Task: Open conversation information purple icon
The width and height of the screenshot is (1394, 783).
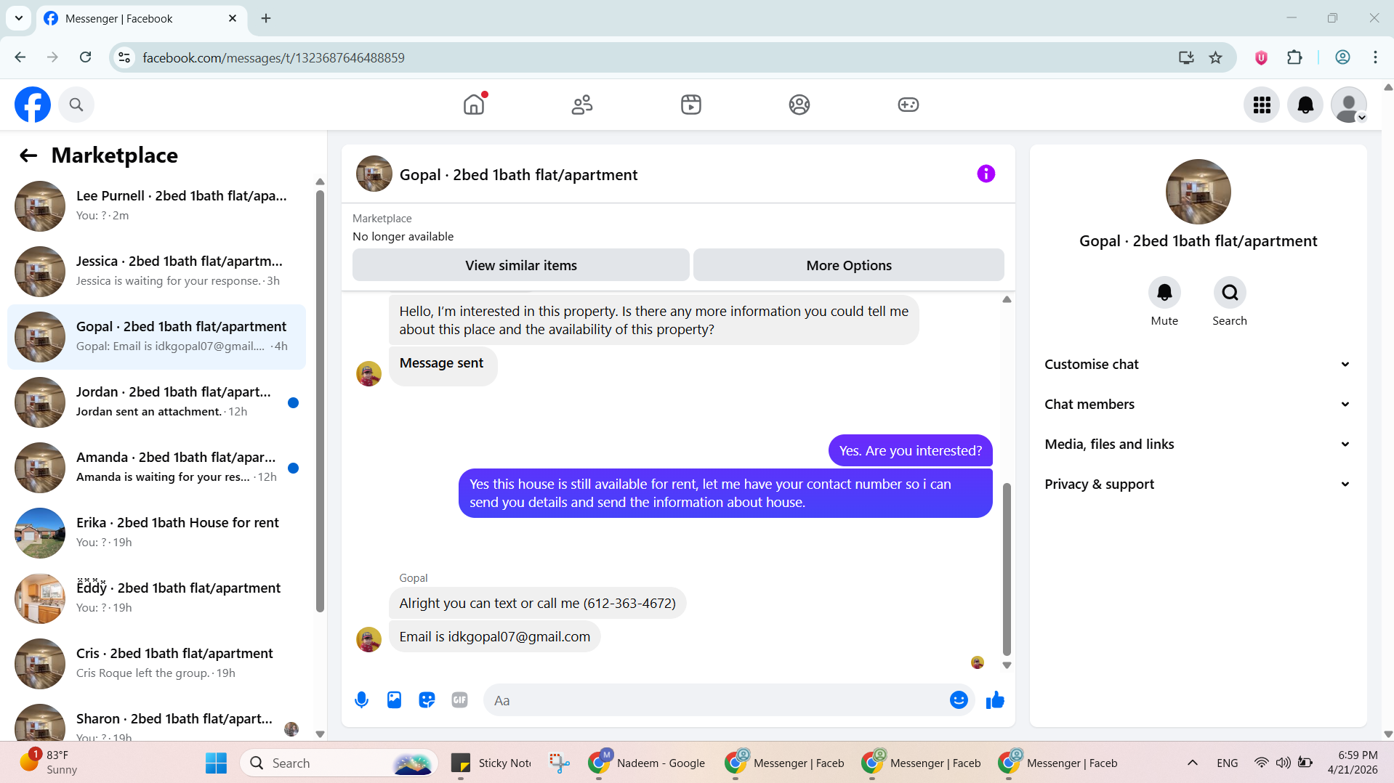Action: 986,174
